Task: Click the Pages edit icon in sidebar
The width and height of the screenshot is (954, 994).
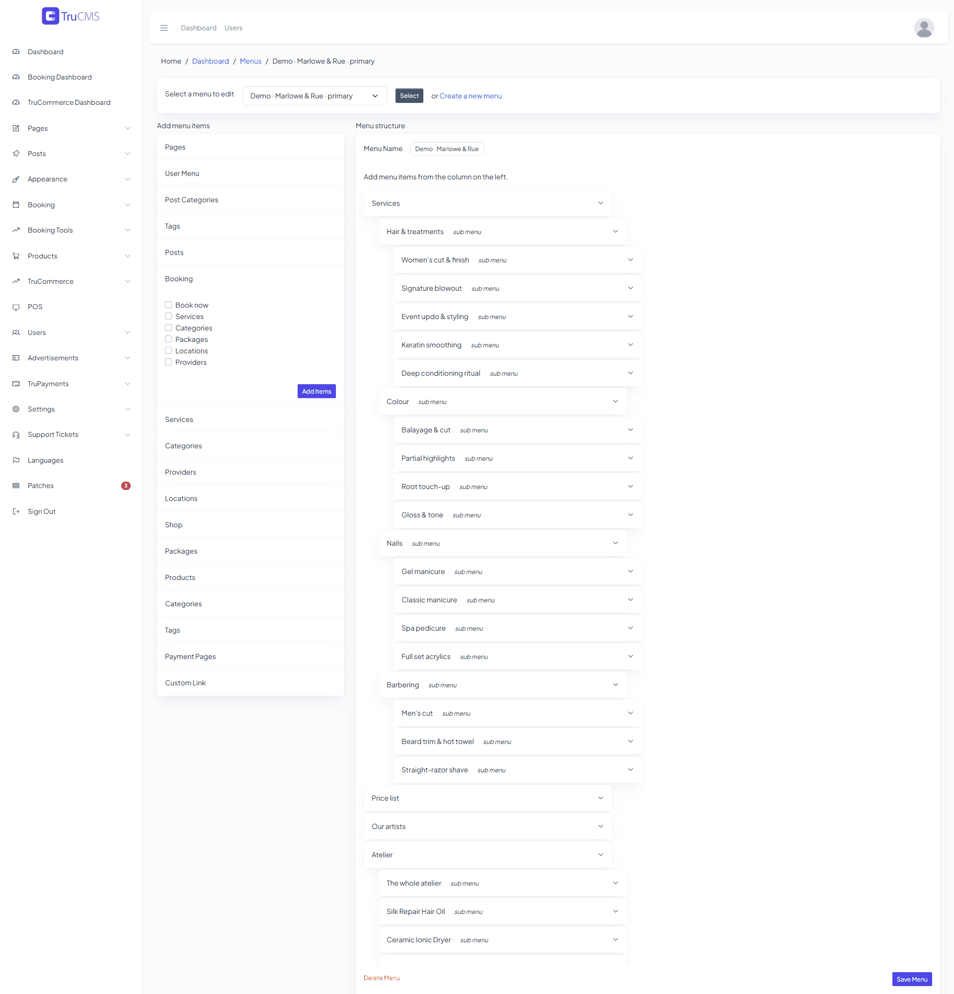Action: [16, 128]
